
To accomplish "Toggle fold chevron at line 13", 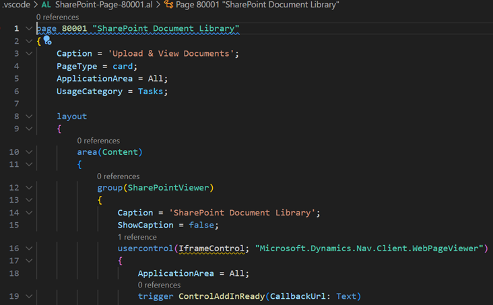I will coord(29,200).
